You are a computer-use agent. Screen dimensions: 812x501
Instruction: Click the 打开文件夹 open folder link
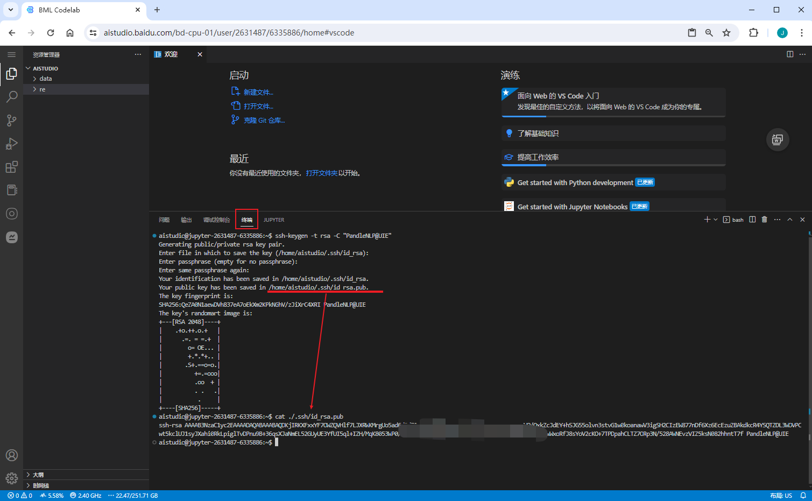321,173
